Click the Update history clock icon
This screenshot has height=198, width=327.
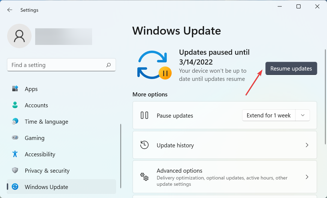coord(144,145)
